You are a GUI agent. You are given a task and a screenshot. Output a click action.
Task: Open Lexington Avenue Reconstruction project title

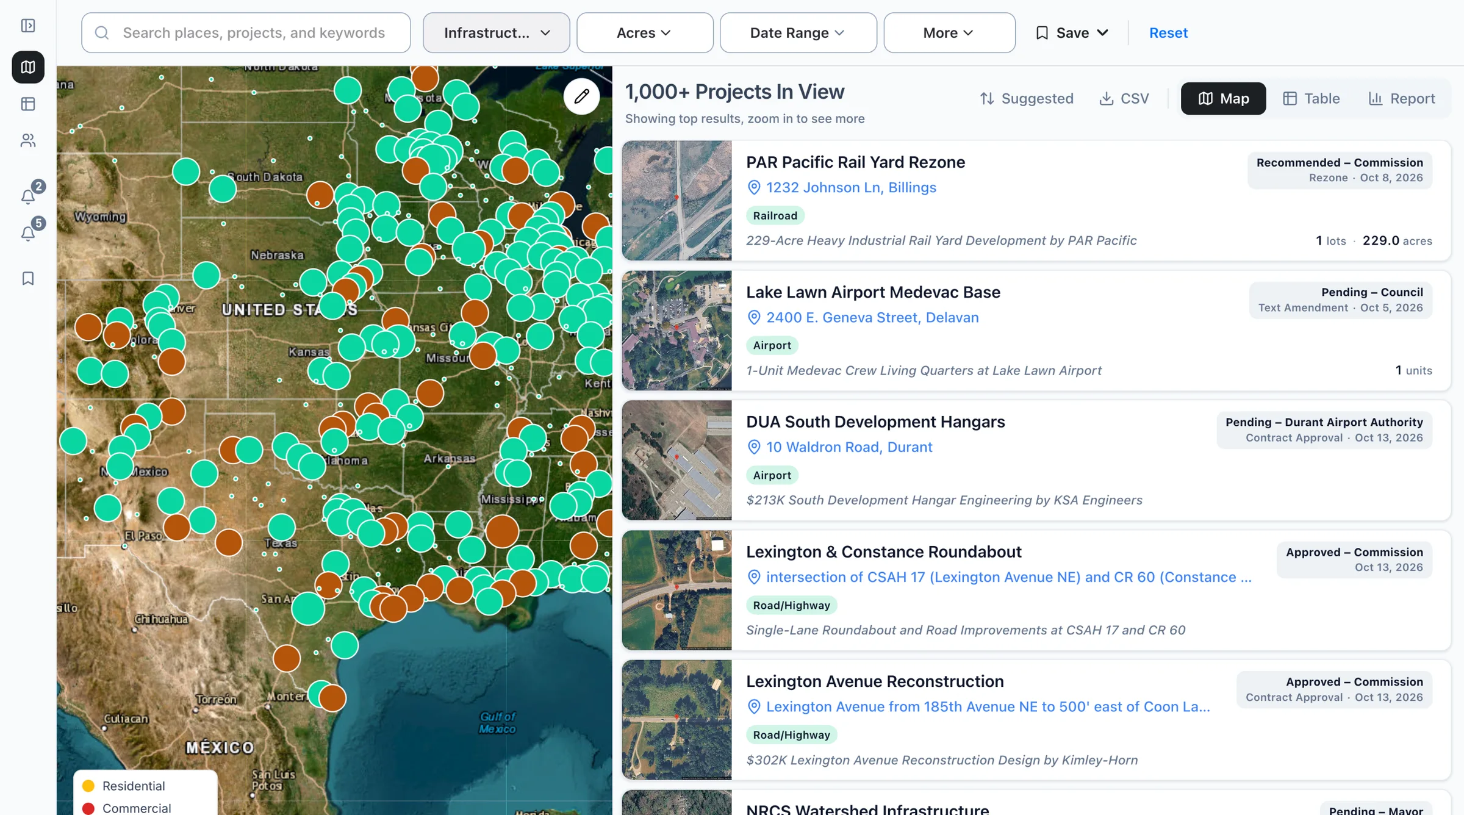click(x=875, y=681)
